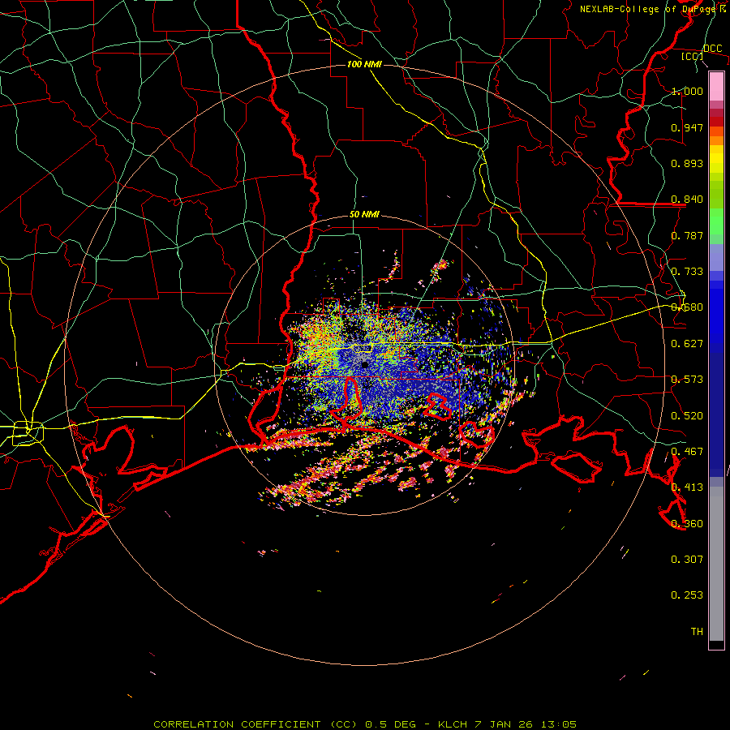The height and width of the screenshot is (730, 730).
Task: Click the 0.787 scale value
Action: [687, 235]
